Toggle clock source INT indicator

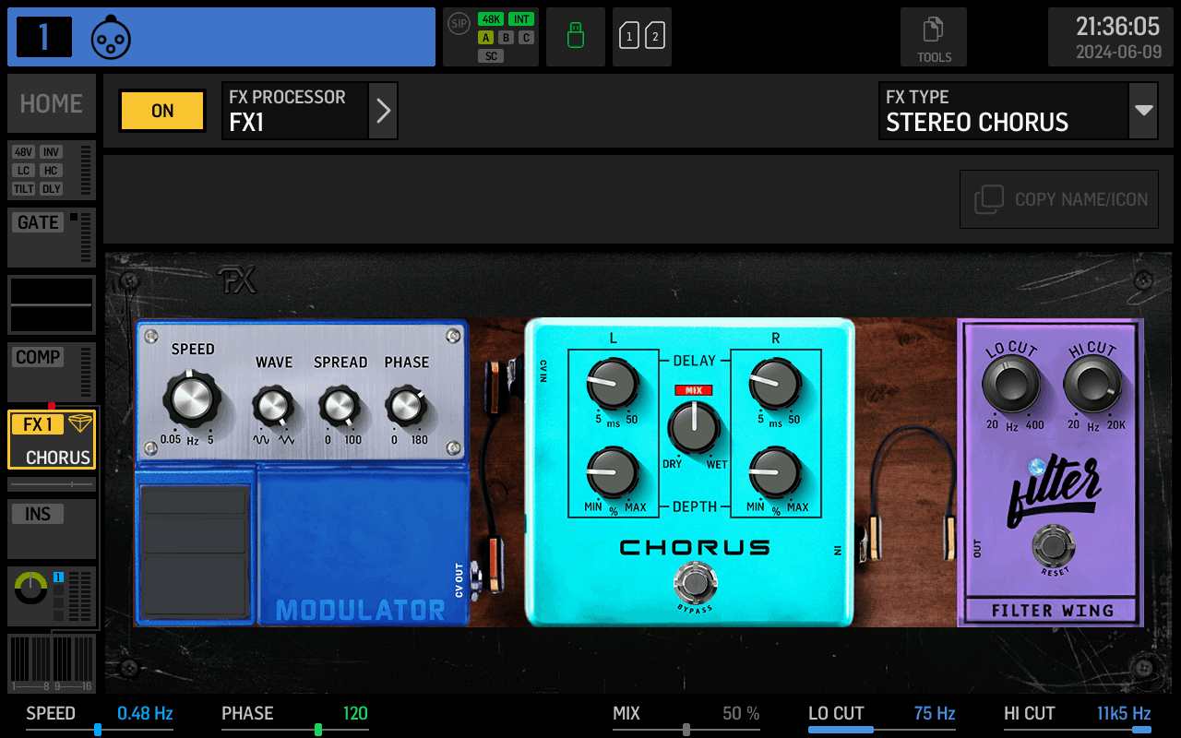(521, 19)
